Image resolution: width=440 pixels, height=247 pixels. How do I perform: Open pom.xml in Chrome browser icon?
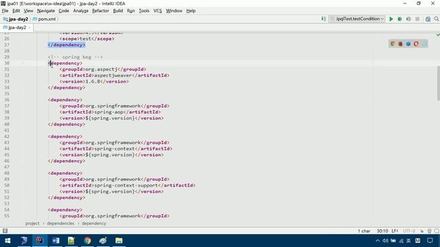[x=393, y=44]
